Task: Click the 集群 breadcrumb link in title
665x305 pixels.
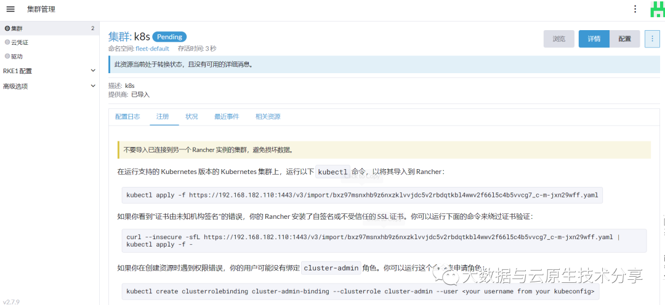Action: [x=119, y=36]
